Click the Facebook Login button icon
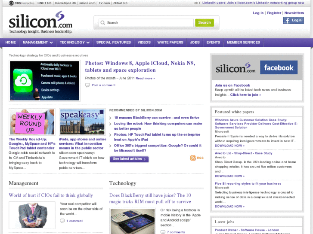 [294, 20]
